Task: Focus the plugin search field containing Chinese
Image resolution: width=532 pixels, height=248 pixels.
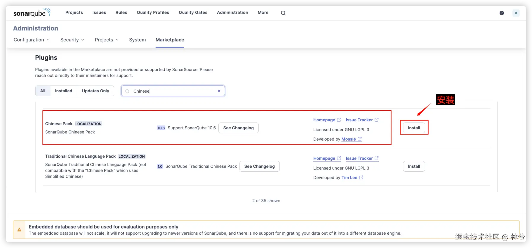Action: point(173,91)
